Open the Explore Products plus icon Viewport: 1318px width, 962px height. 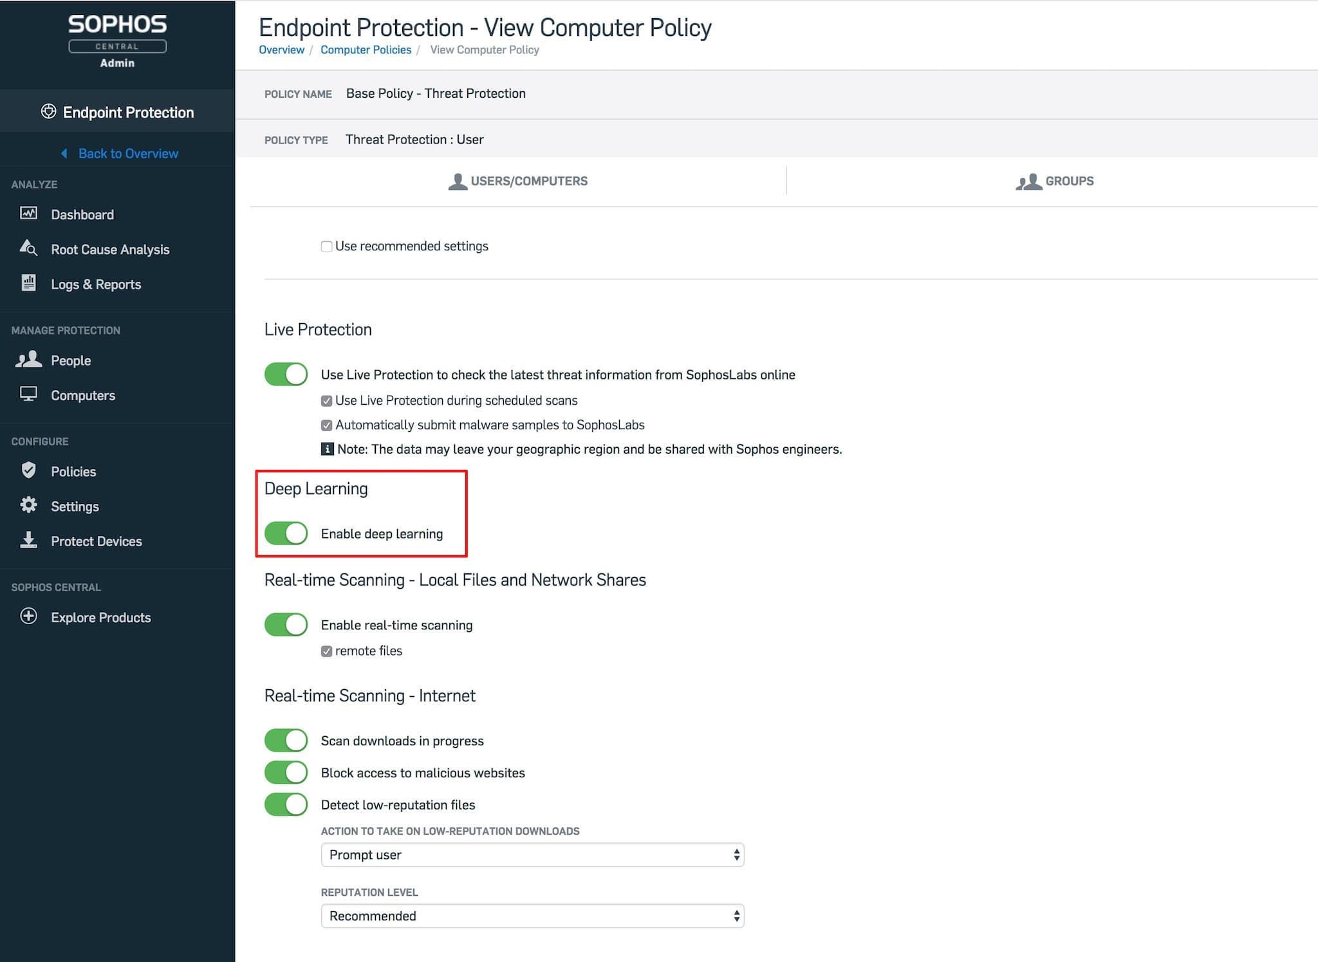28,616
